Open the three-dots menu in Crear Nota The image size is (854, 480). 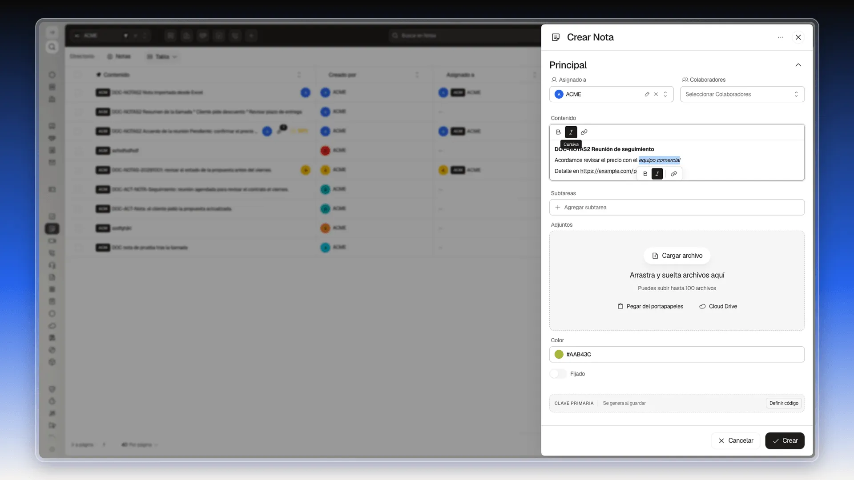(x=781, y=37)
